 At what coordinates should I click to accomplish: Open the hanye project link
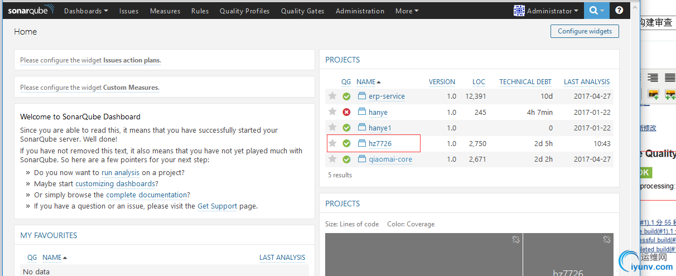point(378,112)
